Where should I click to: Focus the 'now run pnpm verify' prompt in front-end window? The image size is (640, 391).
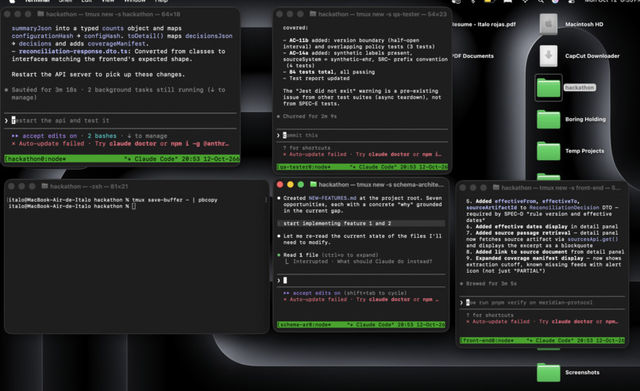[x=542, y=302]
